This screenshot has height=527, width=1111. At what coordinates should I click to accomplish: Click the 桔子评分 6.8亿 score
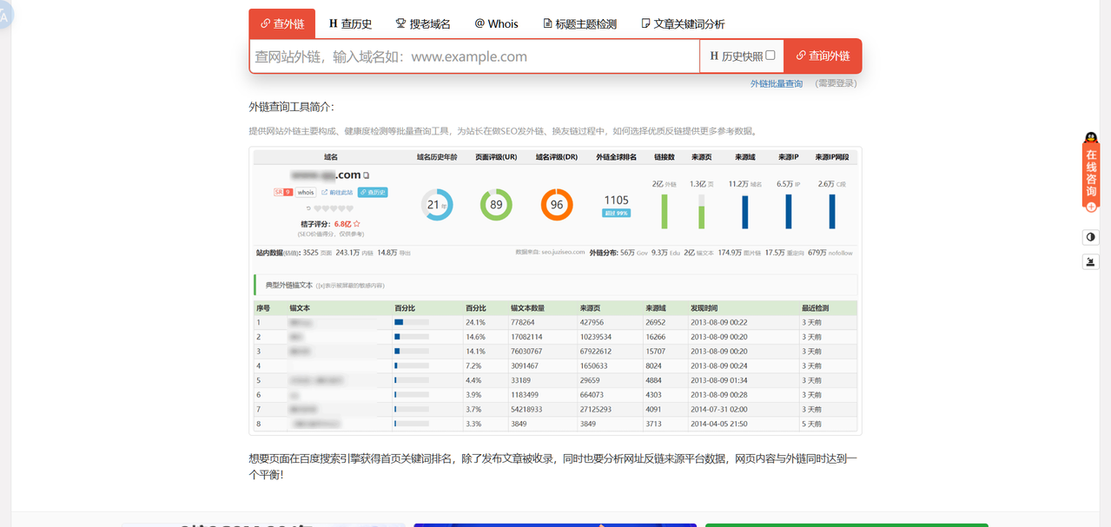point(330,224)
